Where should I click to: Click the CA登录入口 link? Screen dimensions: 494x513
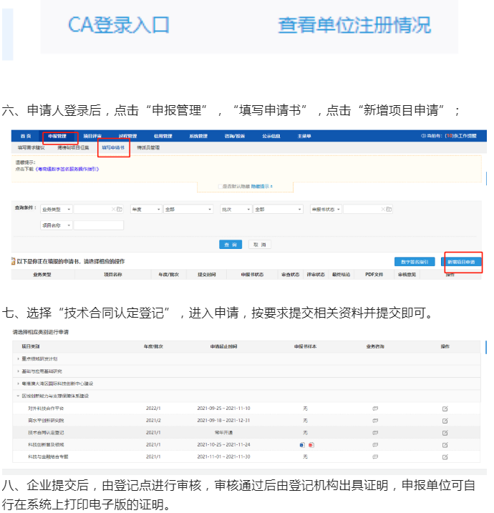pos(119,25)
